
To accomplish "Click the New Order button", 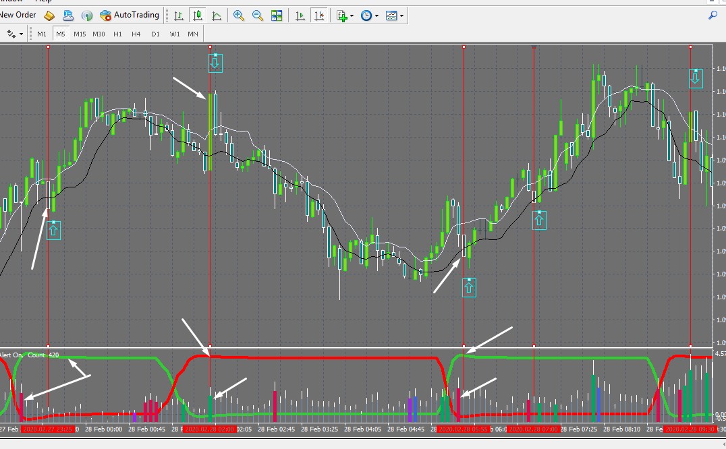I will click(18, 15).
